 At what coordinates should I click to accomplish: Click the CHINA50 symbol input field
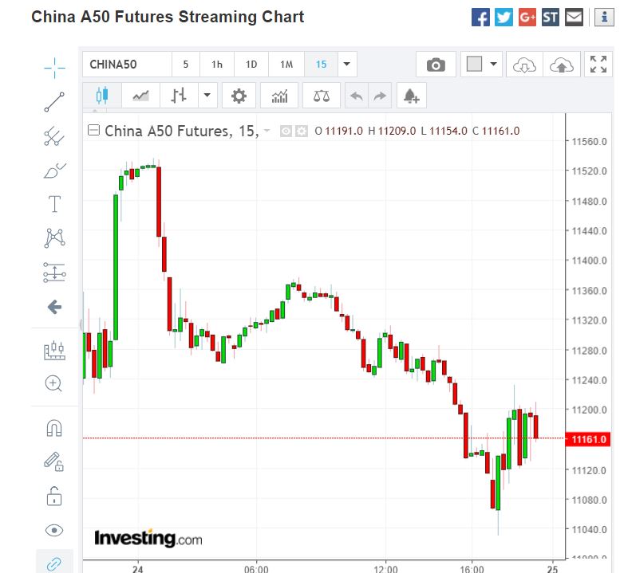tap(126, 65)
